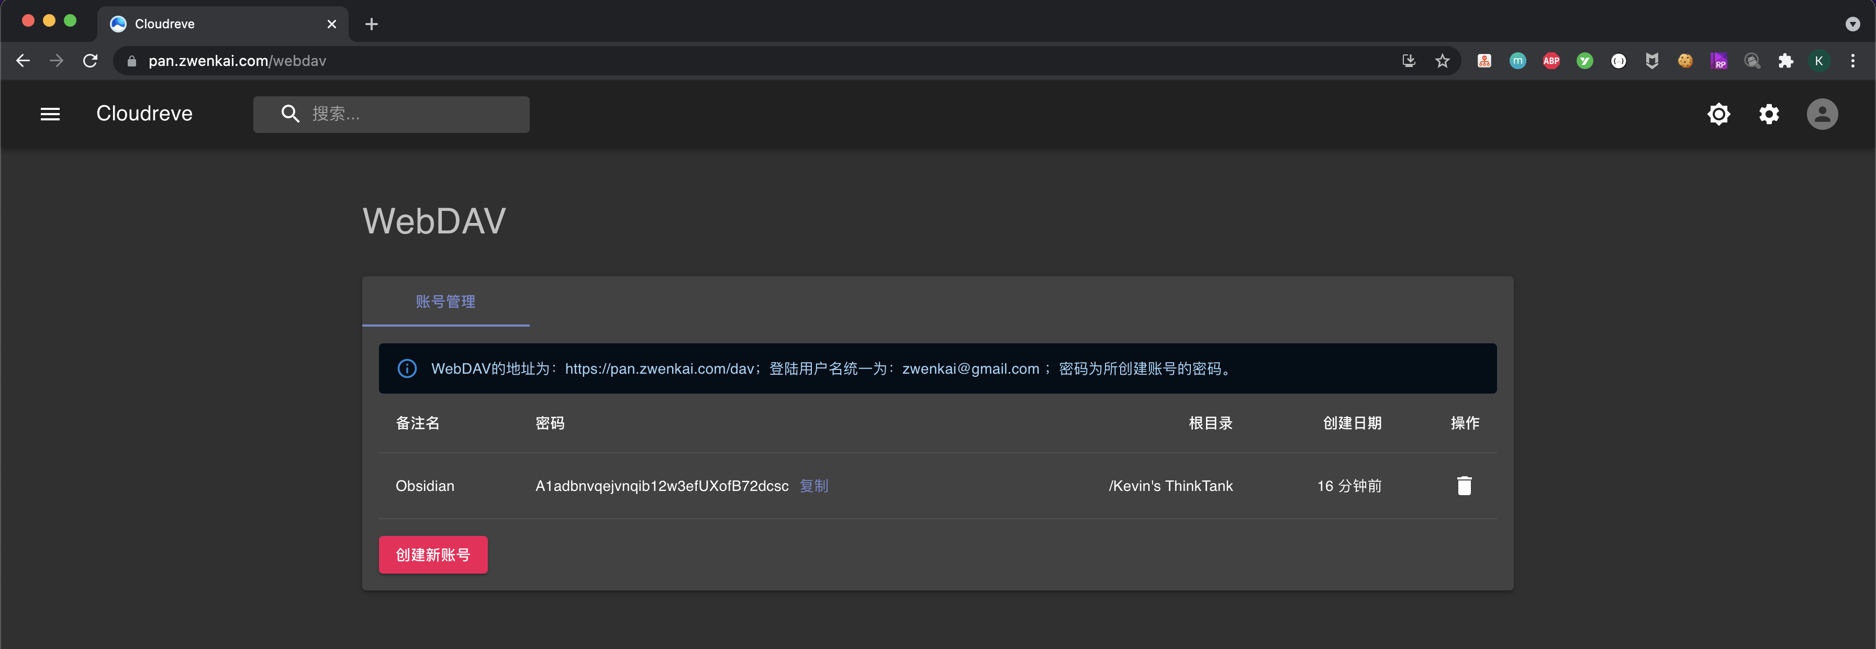Click the install app icon in the address bar
This screenshot has height=649, width=1876.
pyautogui.click(x=1409, y=61)
